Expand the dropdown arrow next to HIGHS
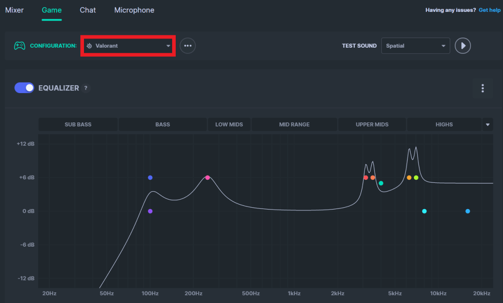503x303 pixels. (487, 124)
